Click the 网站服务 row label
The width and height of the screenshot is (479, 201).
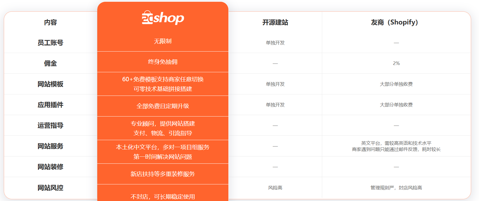[x=51, y=146]
